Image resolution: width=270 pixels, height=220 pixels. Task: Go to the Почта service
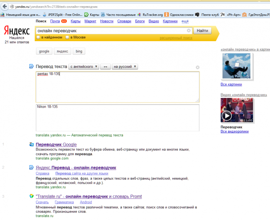click(x=55, y=21)
